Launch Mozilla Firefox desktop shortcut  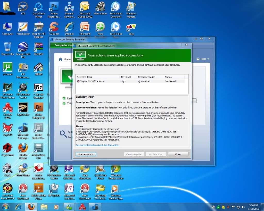click(x=23, y=151)
